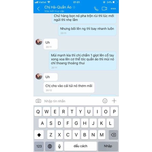Switch to the 123 numbers keyboard
Screen dimensions: 152x152
point(39,146)
